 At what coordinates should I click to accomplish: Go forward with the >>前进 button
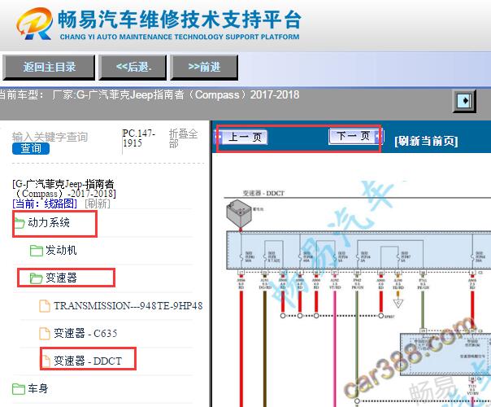[204, 67]
